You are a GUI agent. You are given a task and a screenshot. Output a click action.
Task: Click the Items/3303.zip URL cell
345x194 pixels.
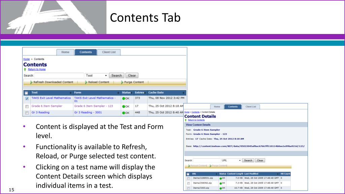point(201,188)
